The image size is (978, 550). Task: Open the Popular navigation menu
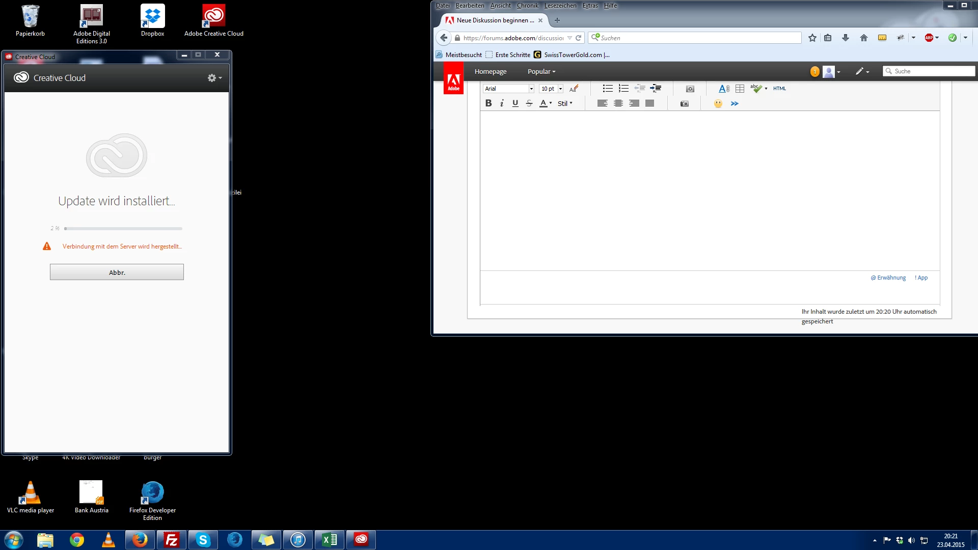point(541,72)
